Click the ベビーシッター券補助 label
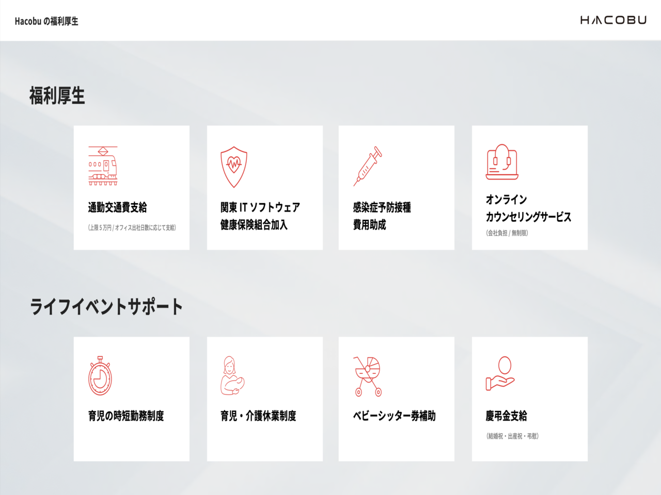The image size is (661, 495). 394,416
